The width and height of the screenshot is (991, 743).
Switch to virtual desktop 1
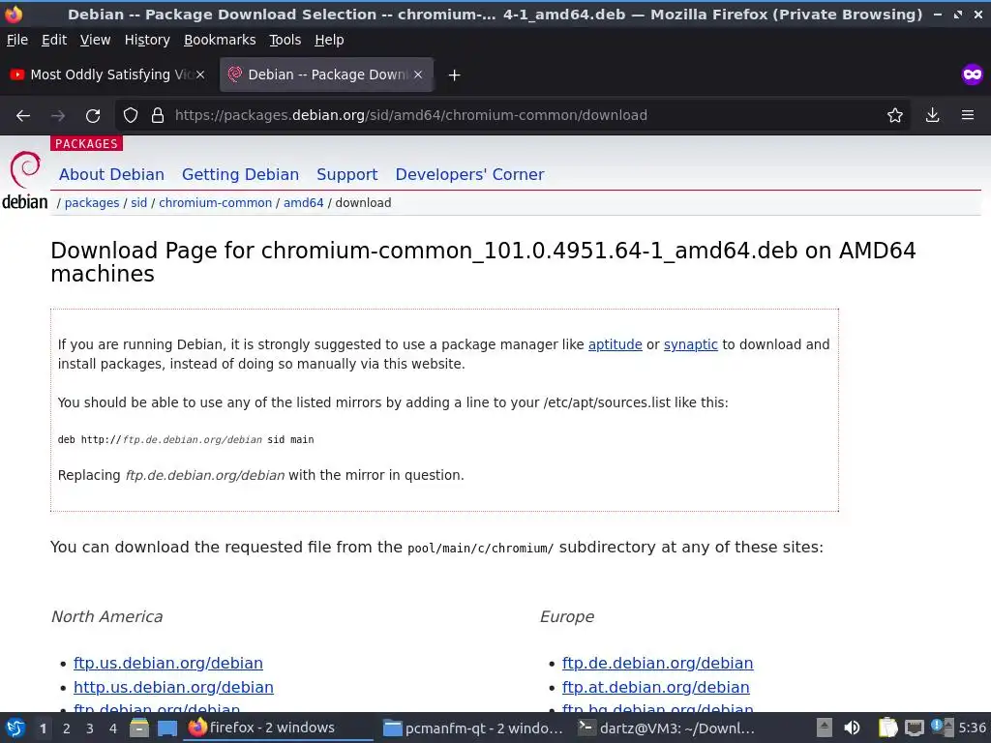43,728
